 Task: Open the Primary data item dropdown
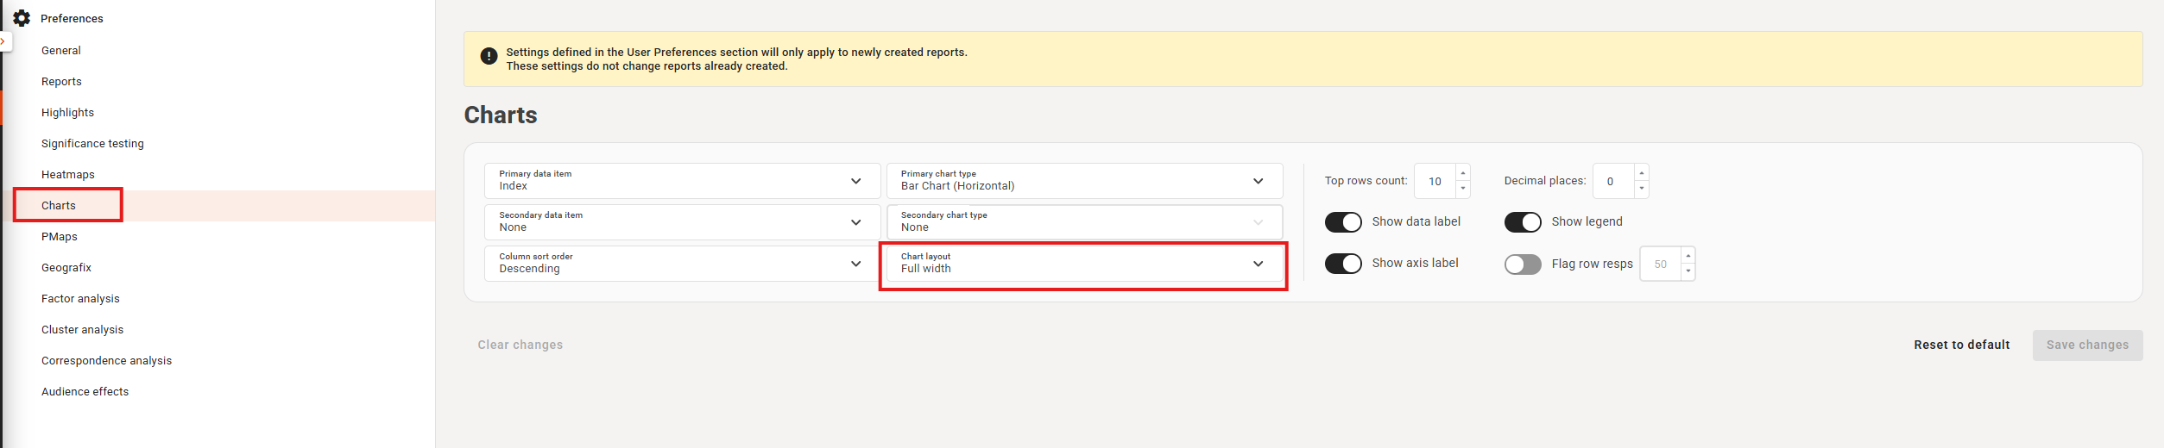click(x=682, y=181)
